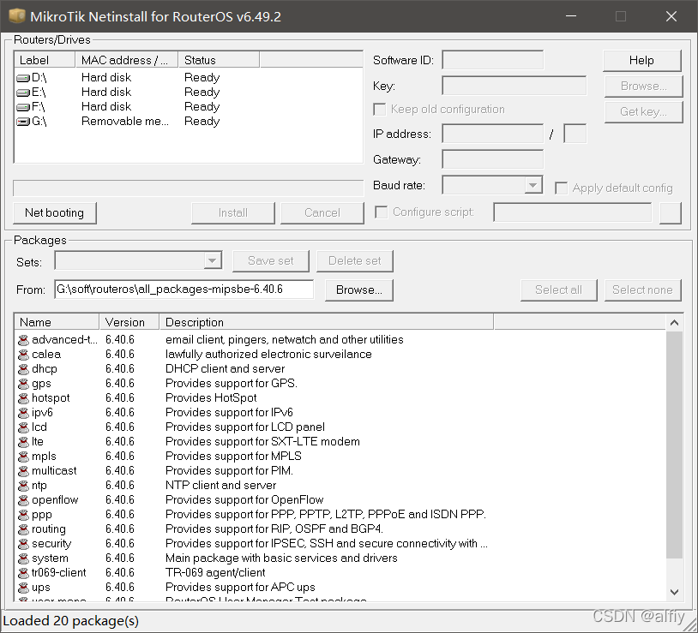698x633 pixels.
Task: Sort packages by Version column header
Action: tap(129, 322)
